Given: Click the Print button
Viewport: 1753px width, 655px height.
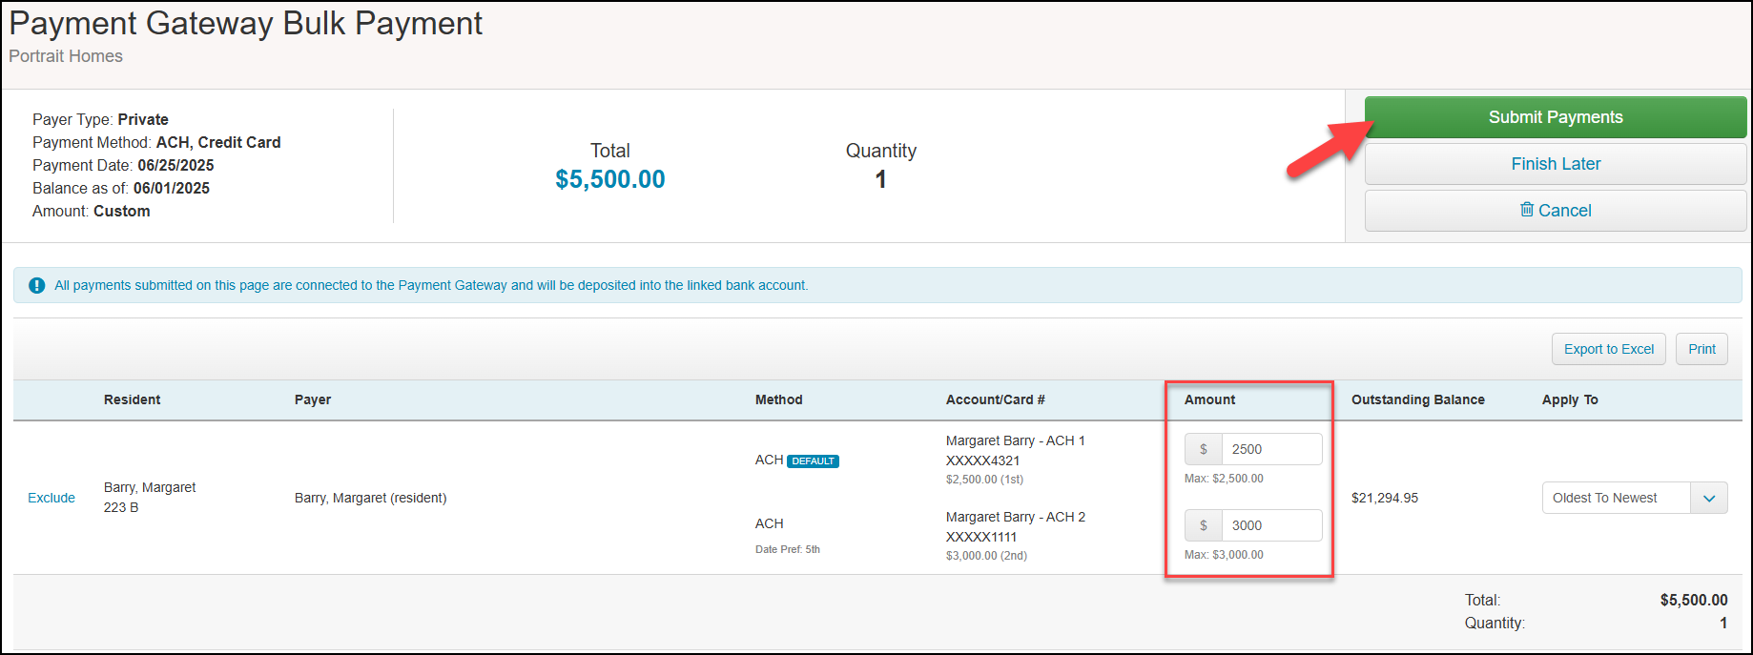Looking at the screenshot, I should pos(1701,349).
